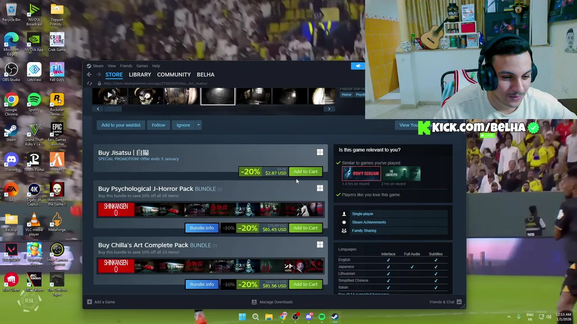Reload the Steam store page
This screenshot has width=577, height=324.
click(x=89, y=83)
